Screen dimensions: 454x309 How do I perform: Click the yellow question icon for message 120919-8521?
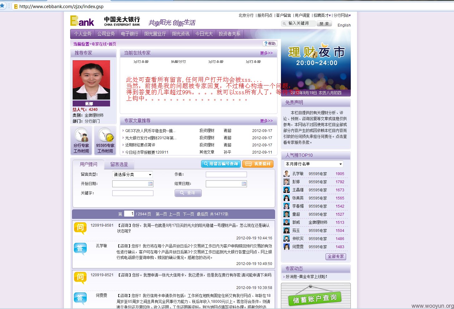[x=80, y=278]
